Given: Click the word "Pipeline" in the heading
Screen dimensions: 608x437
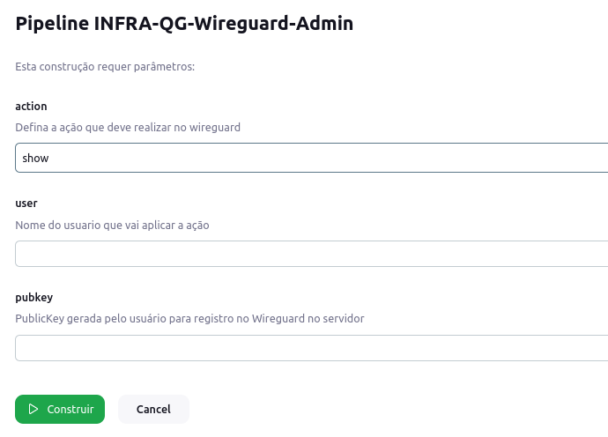Looking at the screenshot, I should tap(51, 24).
